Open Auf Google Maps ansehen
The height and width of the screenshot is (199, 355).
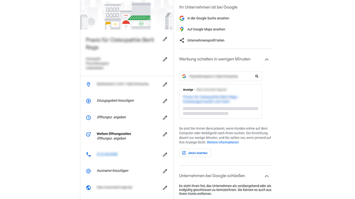(x=206, y=29)
